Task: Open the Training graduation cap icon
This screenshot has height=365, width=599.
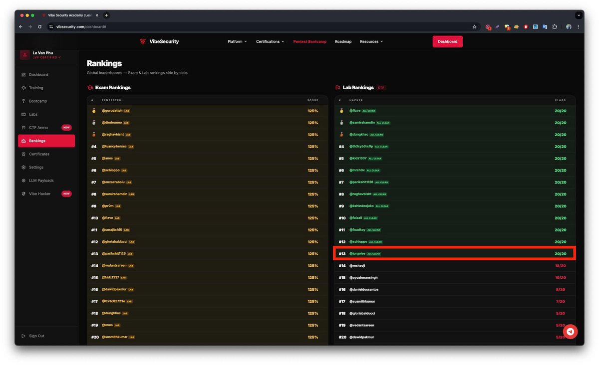Action: coord(23,88)
